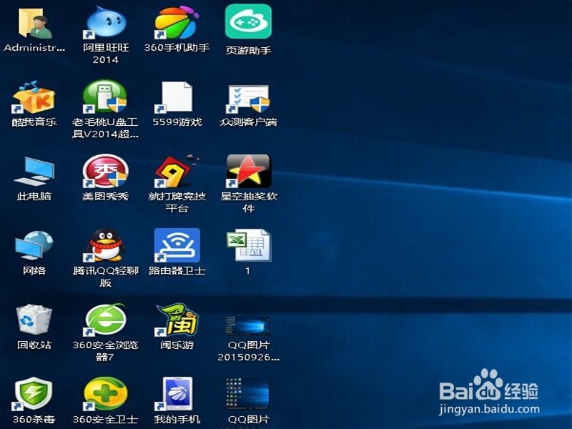
Task: Open 就打牌竞技平台 shortcut
Action: 177,171
